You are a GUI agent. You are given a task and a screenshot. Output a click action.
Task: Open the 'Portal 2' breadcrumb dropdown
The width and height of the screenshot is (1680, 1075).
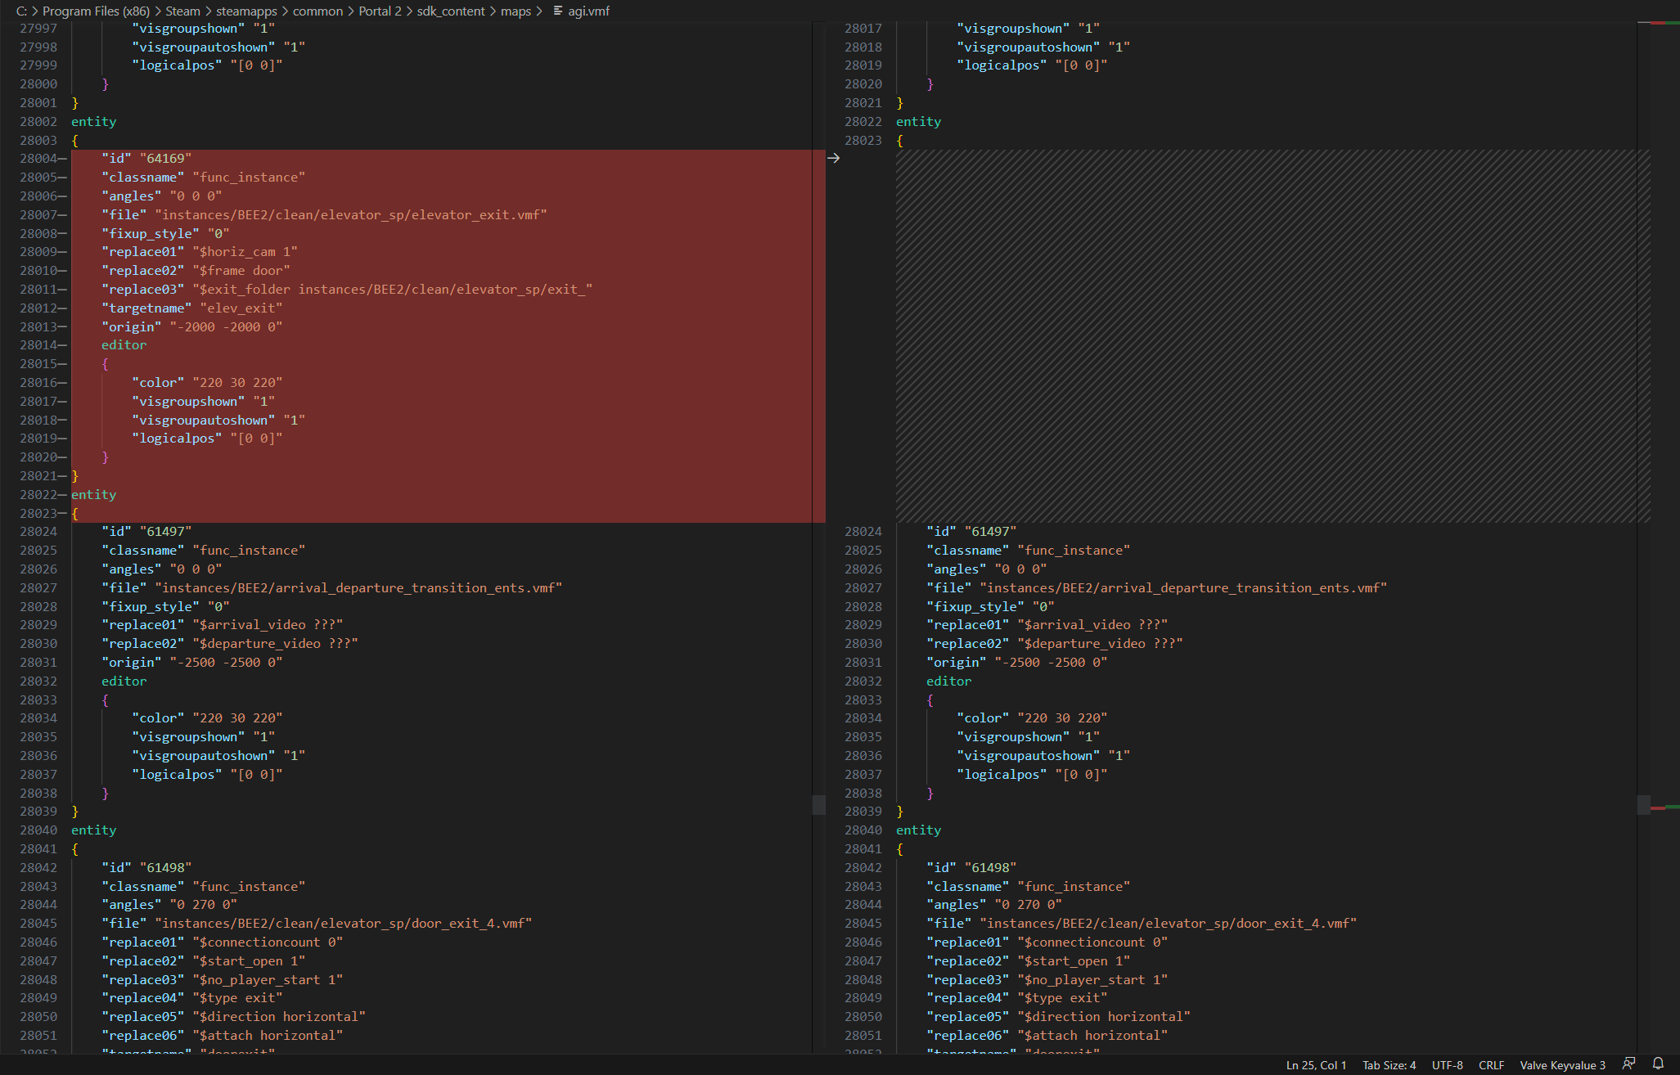coord(380,11)
